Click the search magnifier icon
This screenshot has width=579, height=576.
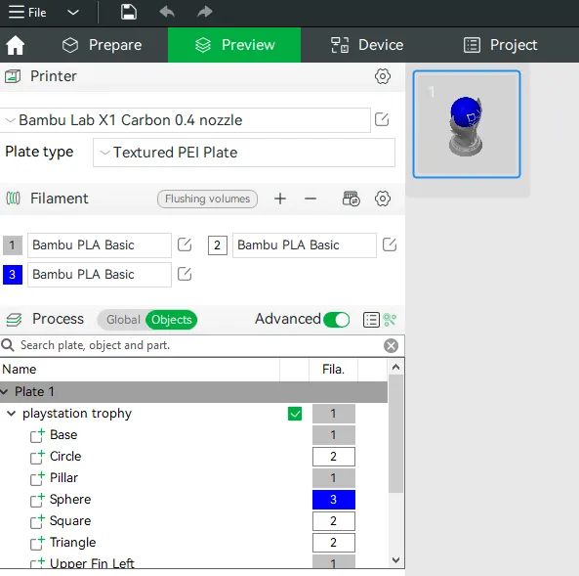(x=8, y=345)
